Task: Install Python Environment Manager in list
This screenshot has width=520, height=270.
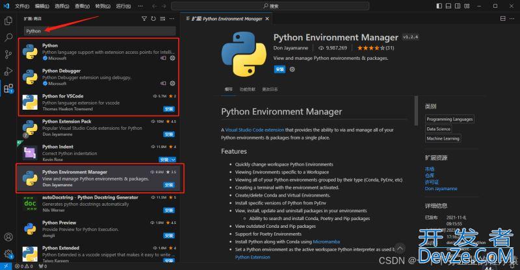Action: point(169,185)
